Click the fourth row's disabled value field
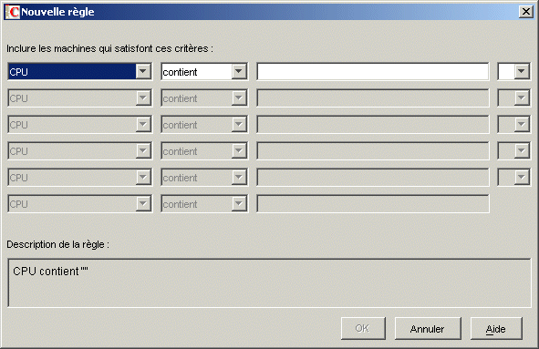539x349 pixels. tap(373, 150)
